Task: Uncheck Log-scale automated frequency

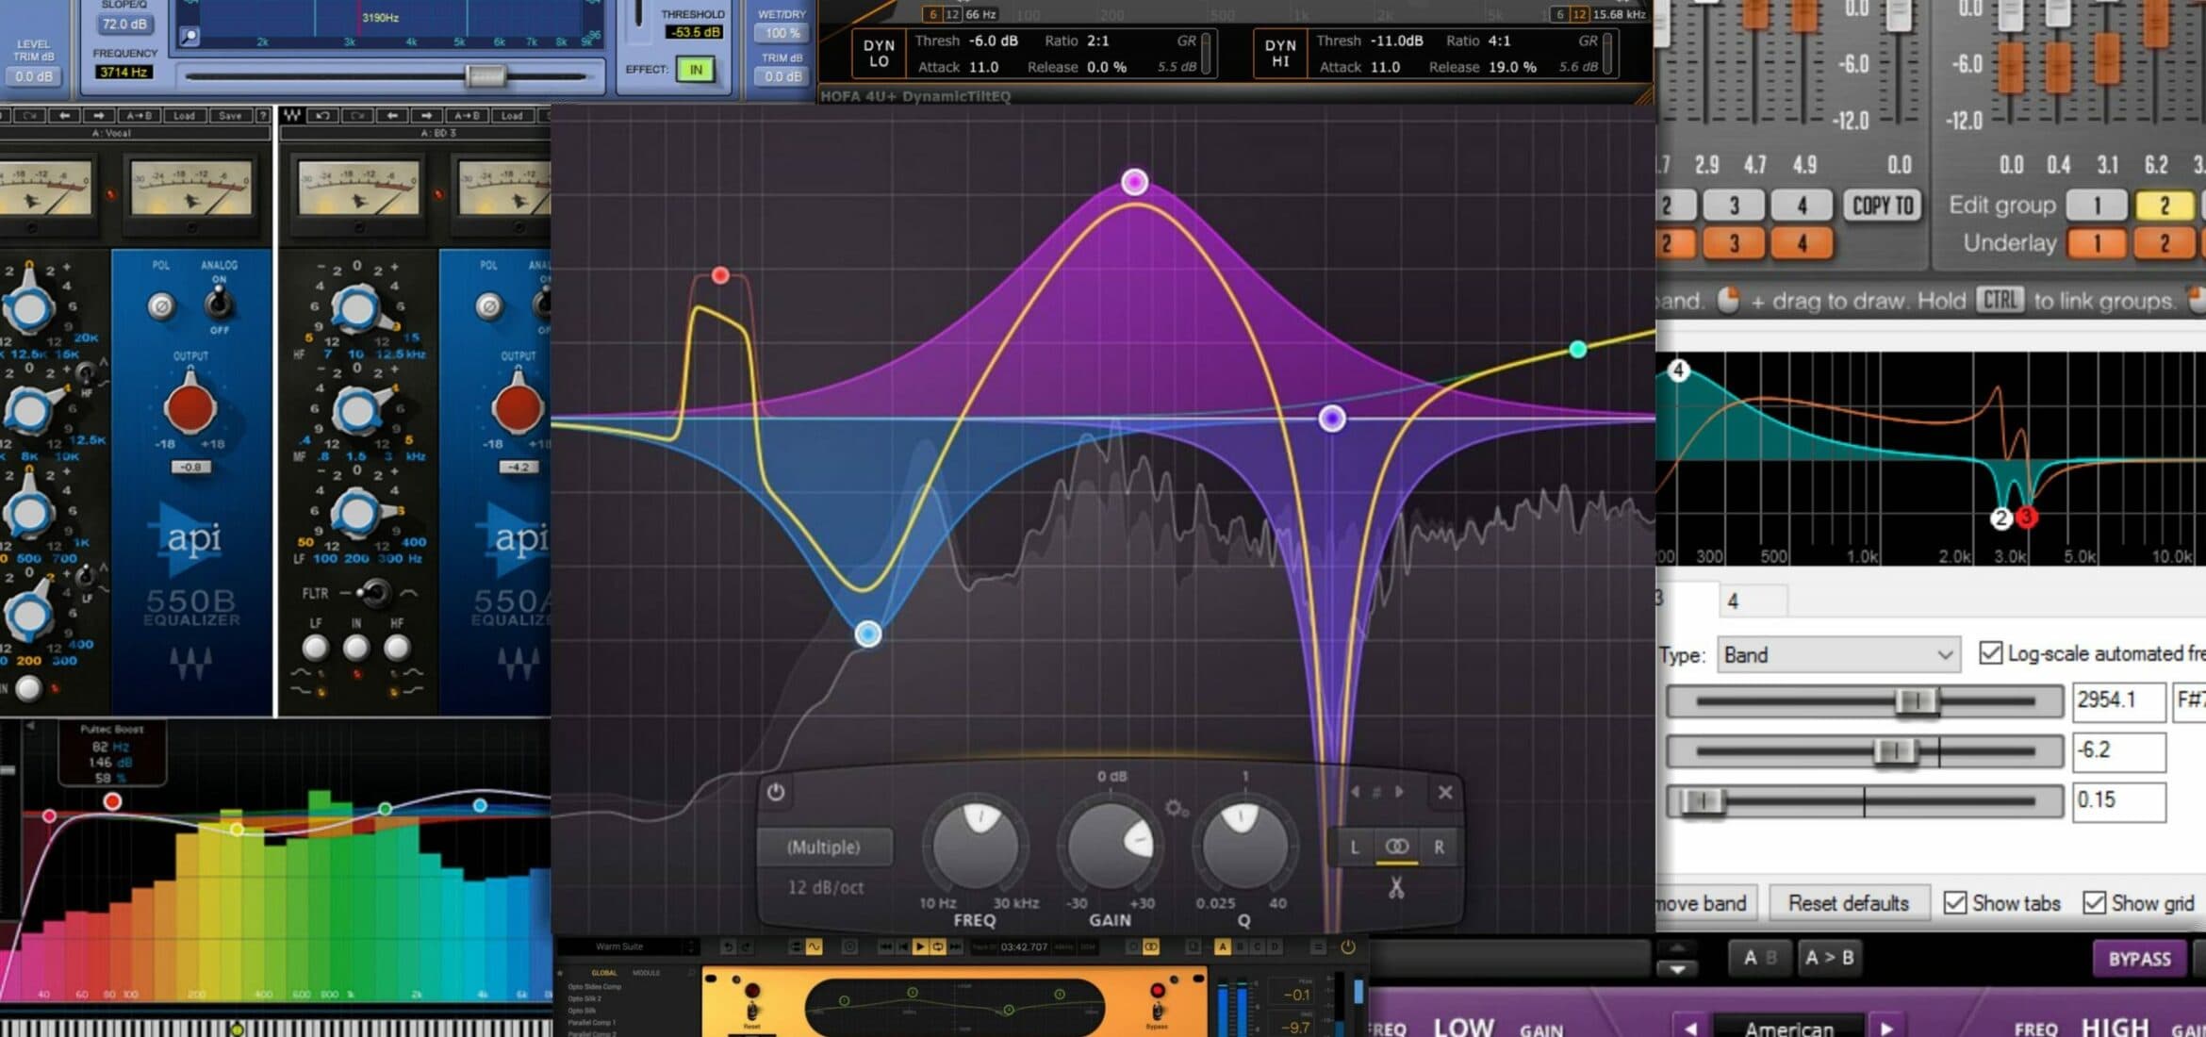Action: pyautogui.click(x=1989, y=652)
